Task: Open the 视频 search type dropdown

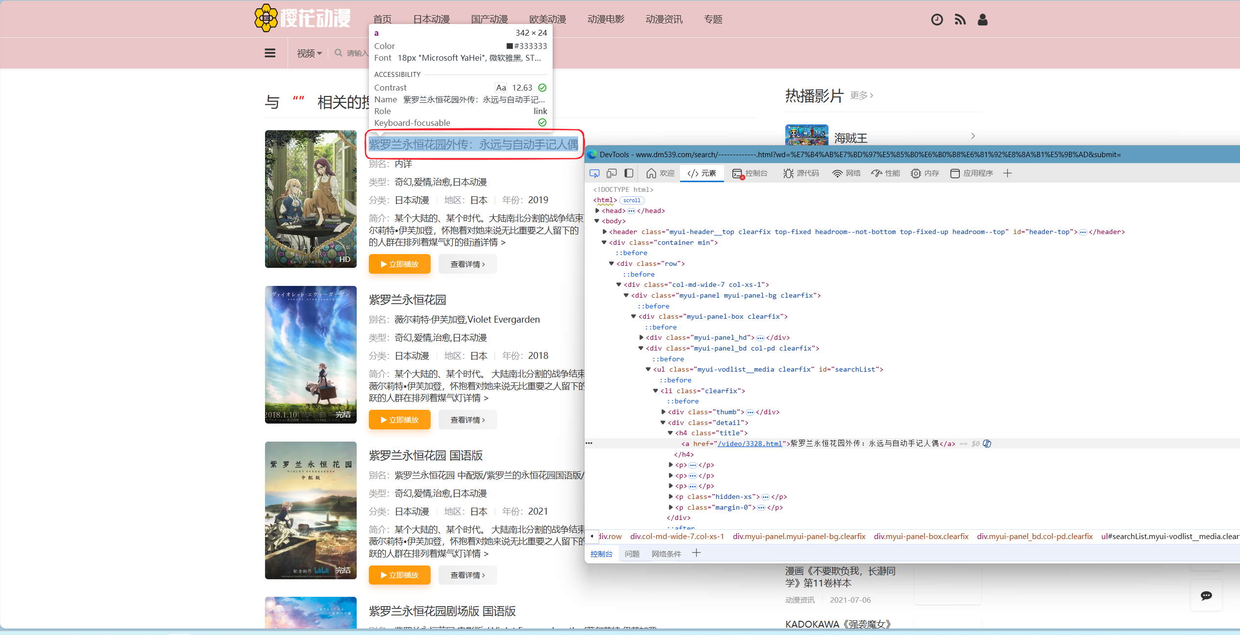Action: [x=309, y=53]
